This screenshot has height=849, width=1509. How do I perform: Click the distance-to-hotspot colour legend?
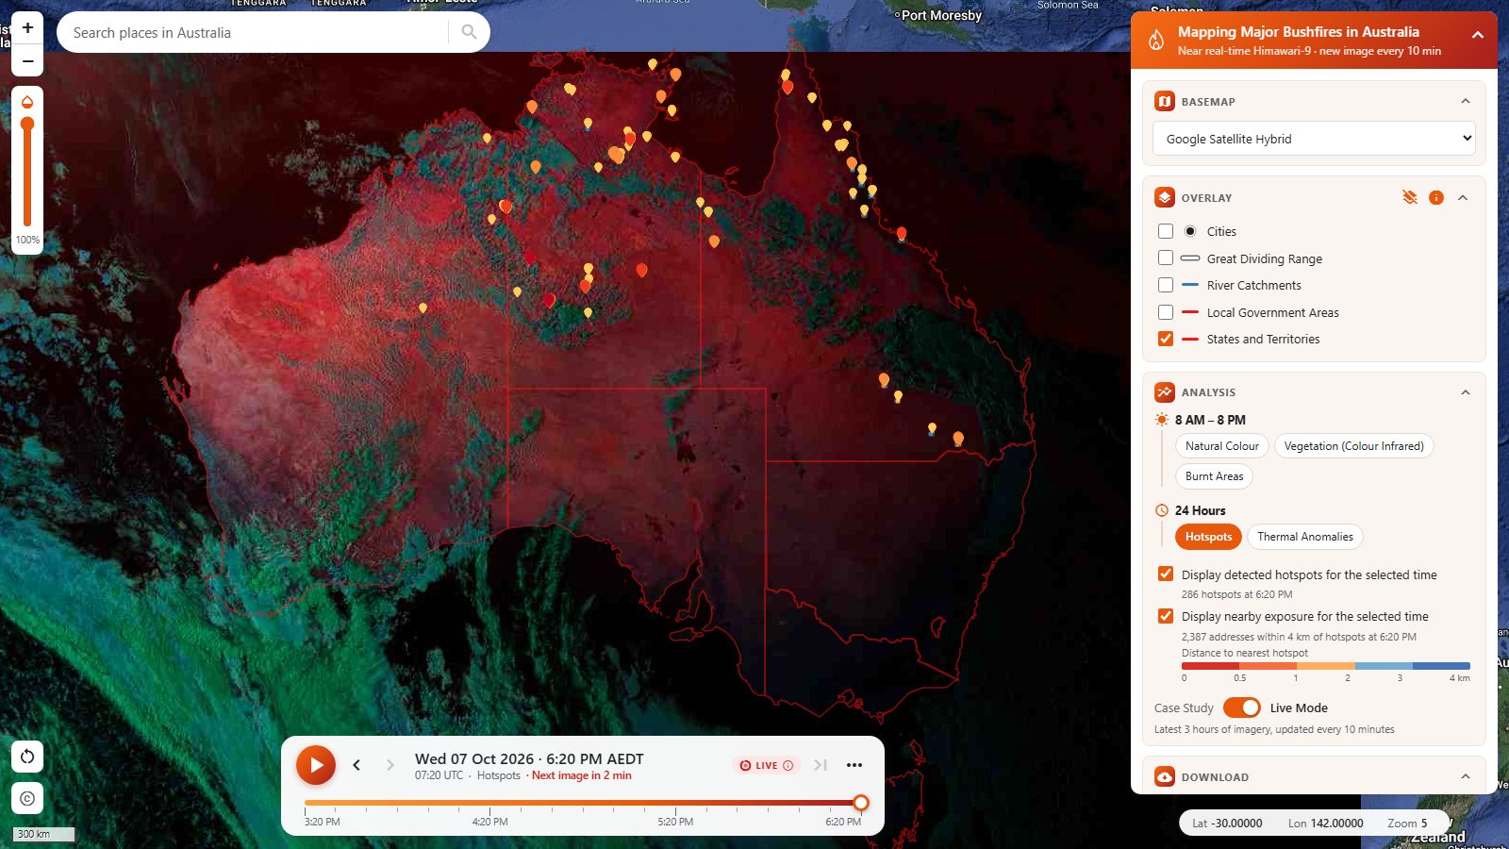pos(1325,666)
